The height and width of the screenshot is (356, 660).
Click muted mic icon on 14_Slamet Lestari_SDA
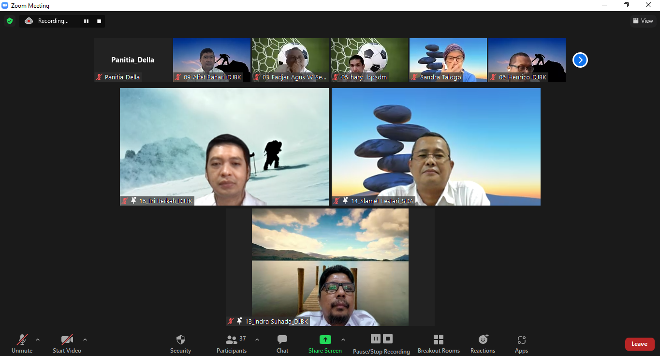337,201
